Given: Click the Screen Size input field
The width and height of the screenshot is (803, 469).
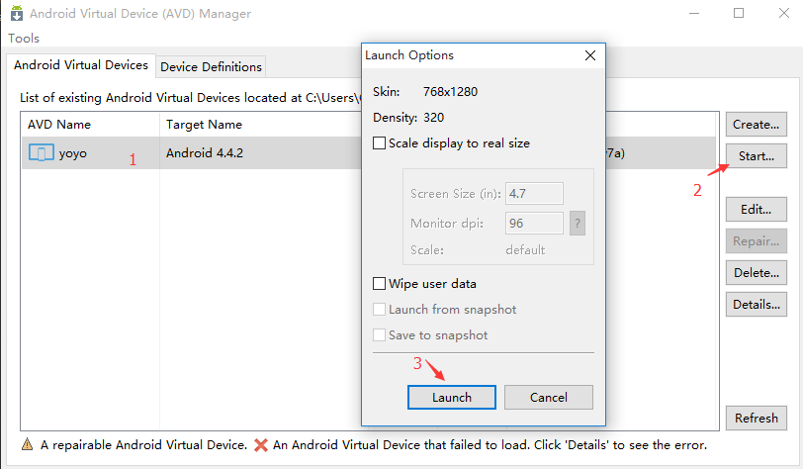Looking at the screenshot, I should [534, 193].
